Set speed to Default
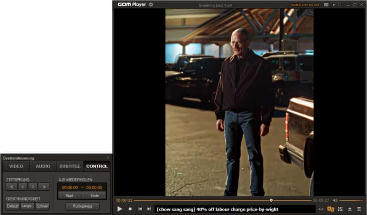Image resolution: width=367 pixels, height=215 pixels. pos(13,206)
